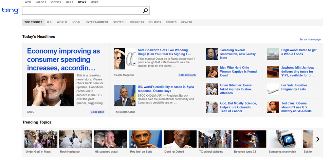Select the SCI/TECH news tab
This screenshot has height=160, width=329.
click(x=119, y=22)
